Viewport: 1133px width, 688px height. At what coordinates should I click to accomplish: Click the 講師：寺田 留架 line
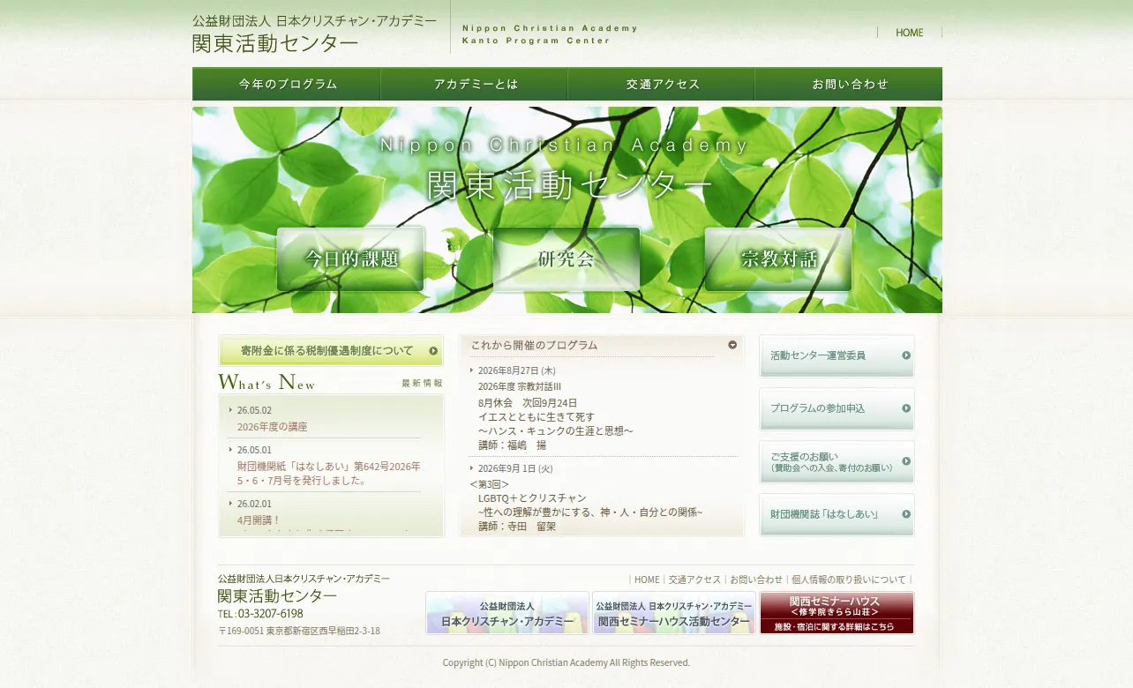point(517,527)
